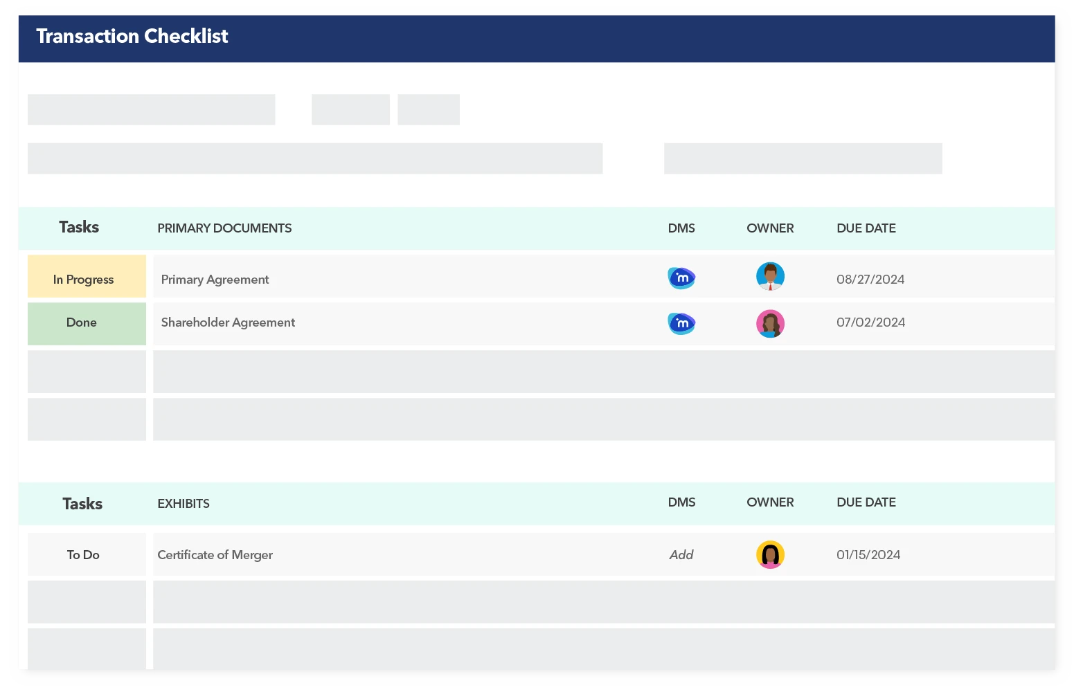Click the Primary Documents OWNER column header
The width and height of the screenshot is (1074, 692).
[770, 228]
